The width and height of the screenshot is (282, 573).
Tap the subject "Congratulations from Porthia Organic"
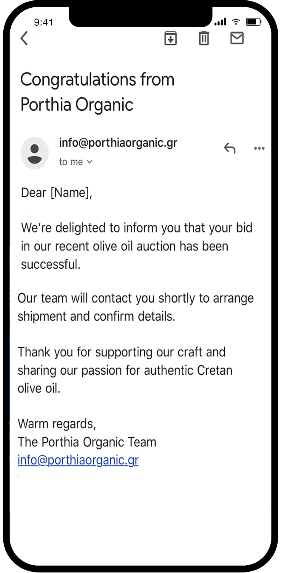click(x=97, y=92)
